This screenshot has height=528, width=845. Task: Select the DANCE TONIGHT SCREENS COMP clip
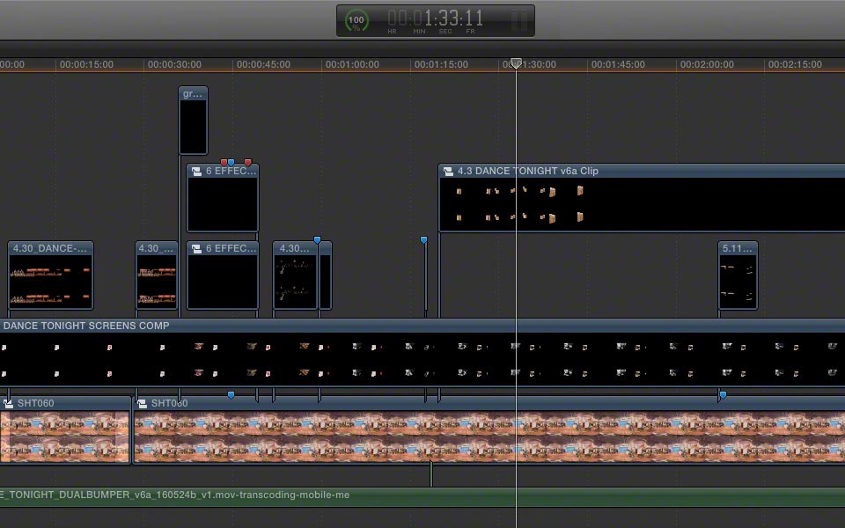422,353
